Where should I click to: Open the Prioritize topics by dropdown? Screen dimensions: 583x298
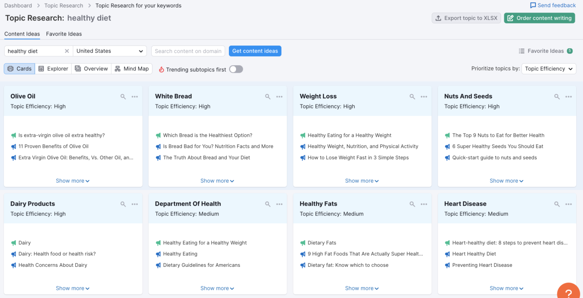point(549,69)
